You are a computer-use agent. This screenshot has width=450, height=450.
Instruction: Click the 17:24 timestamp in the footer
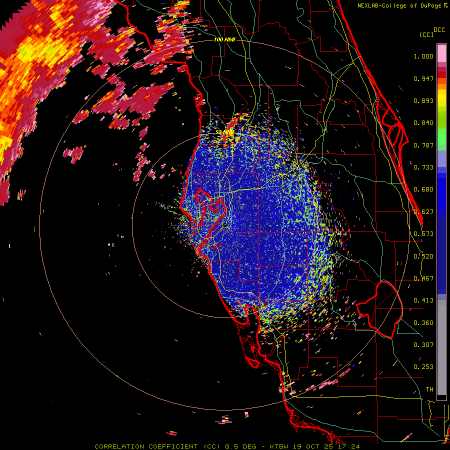[348, 446]
